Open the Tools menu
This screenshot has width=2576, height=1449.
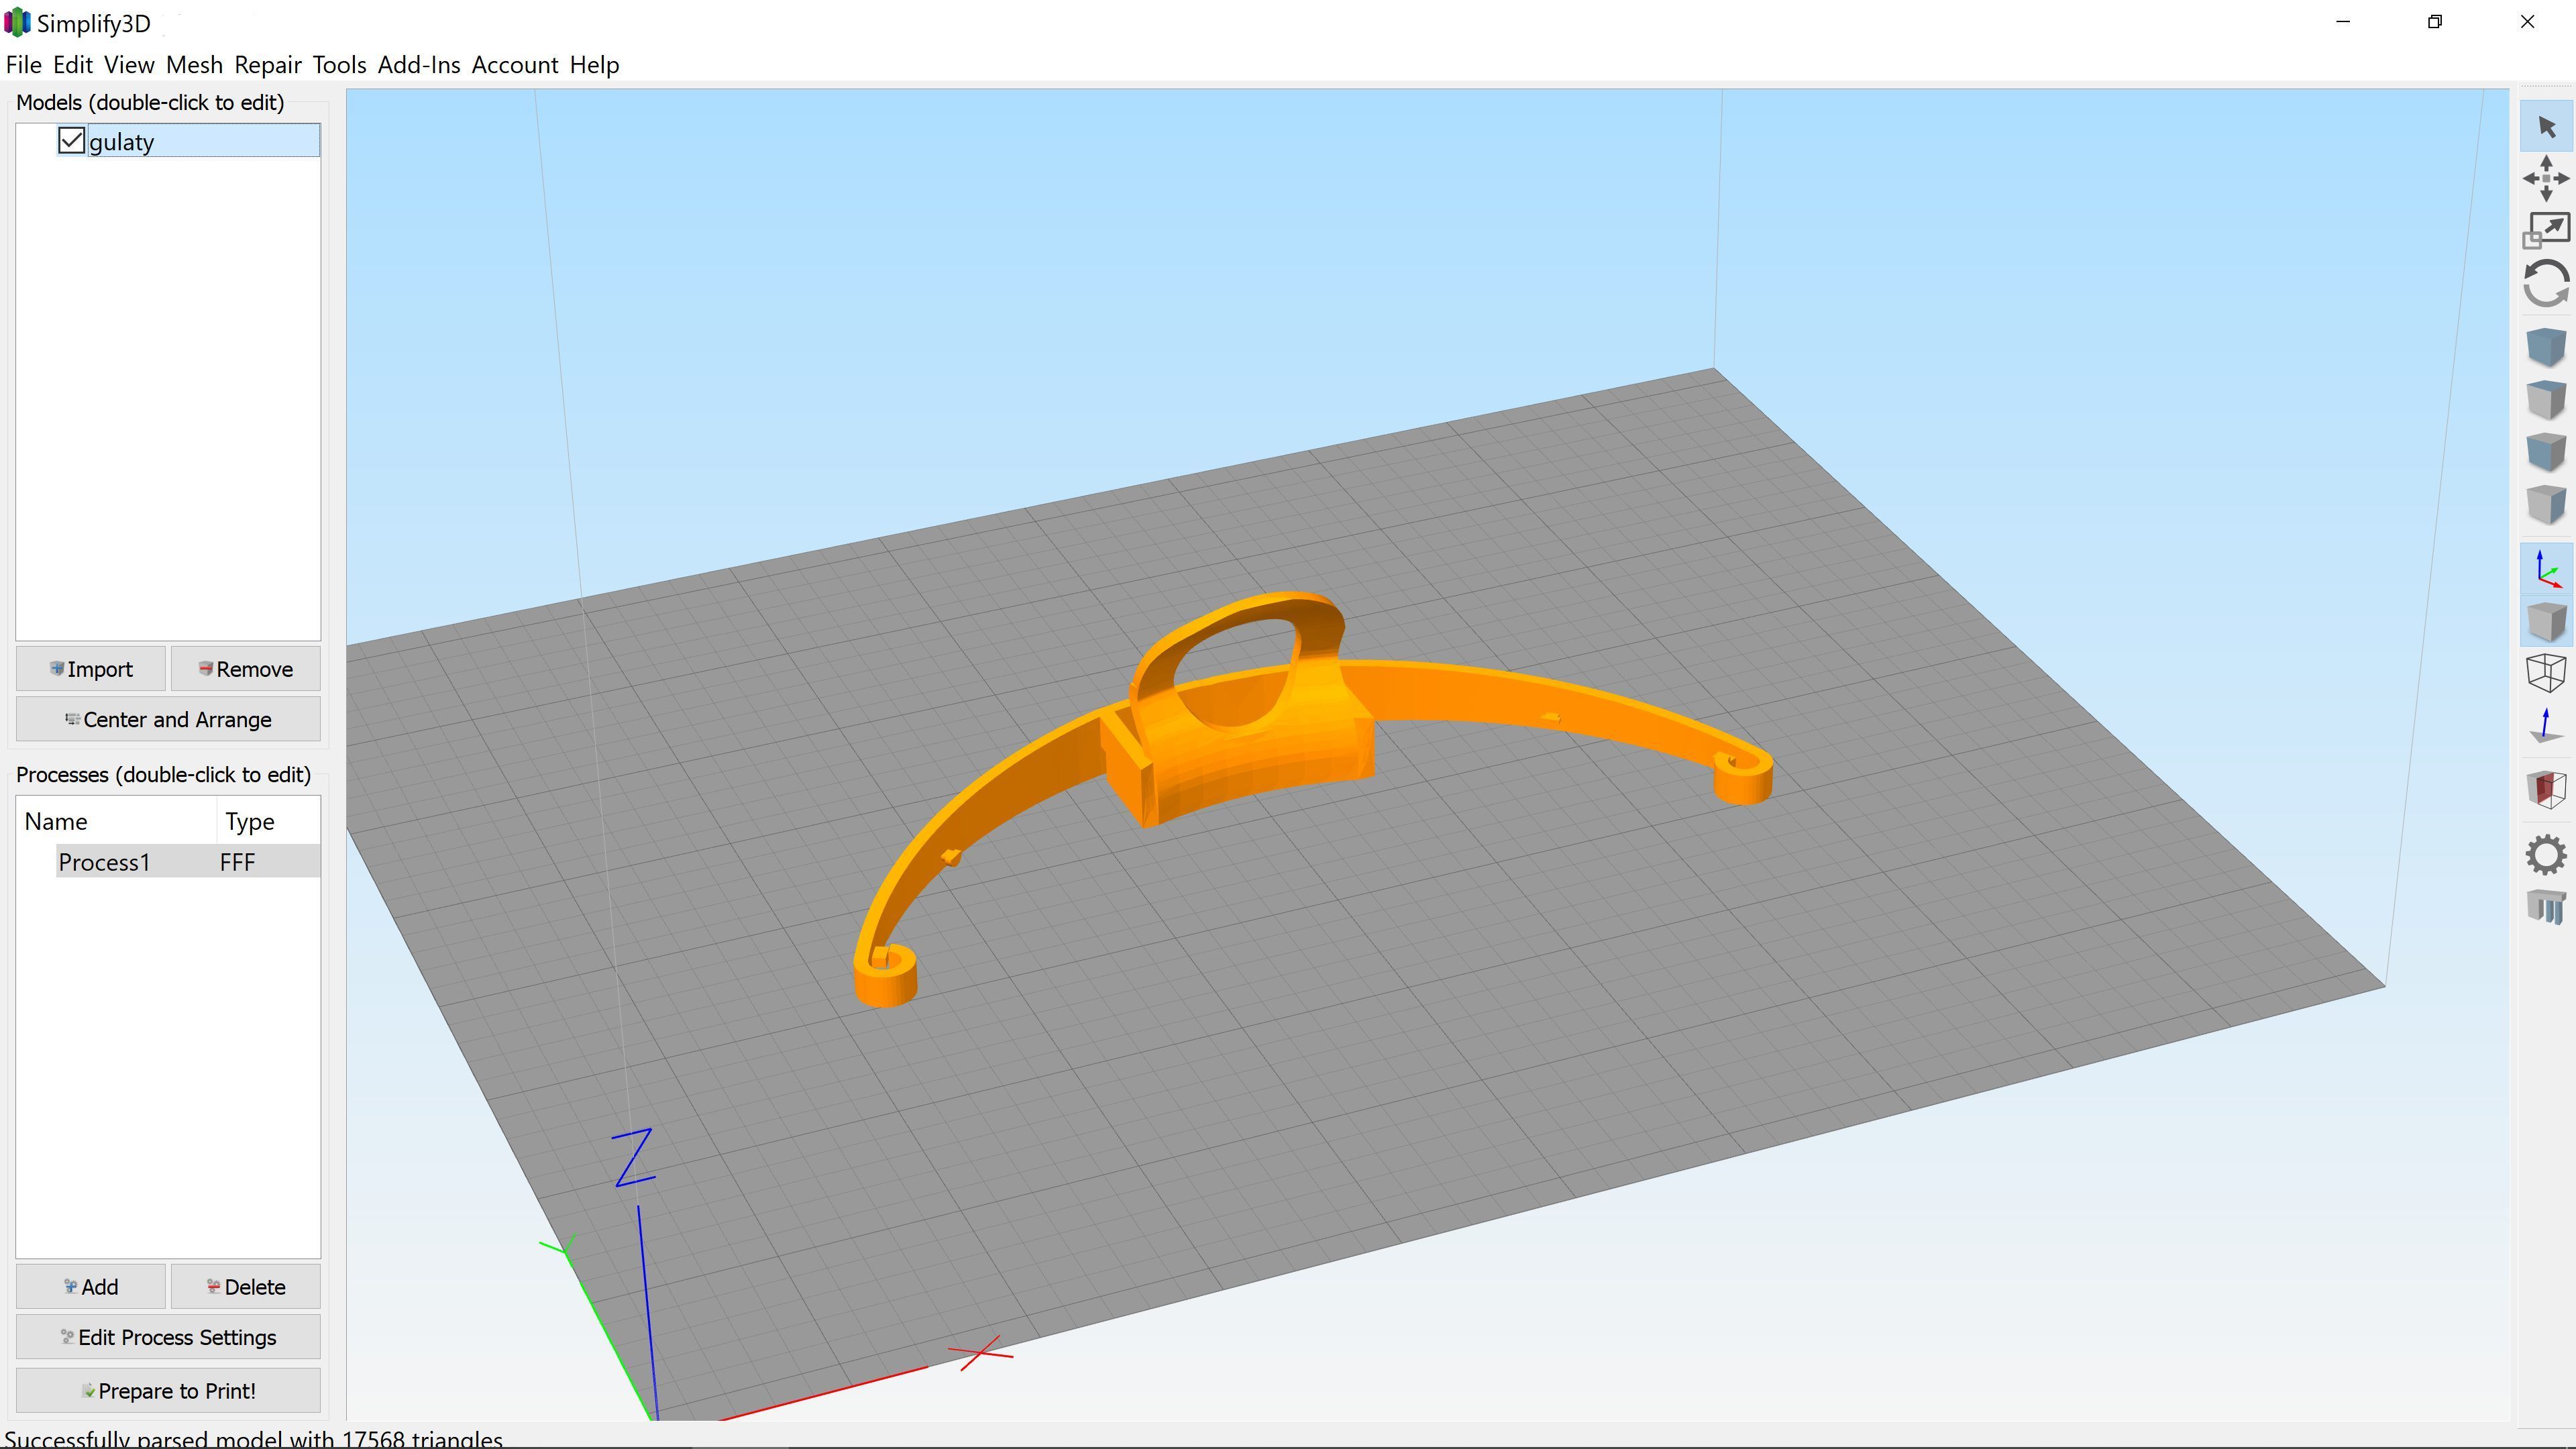pos(339,65)
